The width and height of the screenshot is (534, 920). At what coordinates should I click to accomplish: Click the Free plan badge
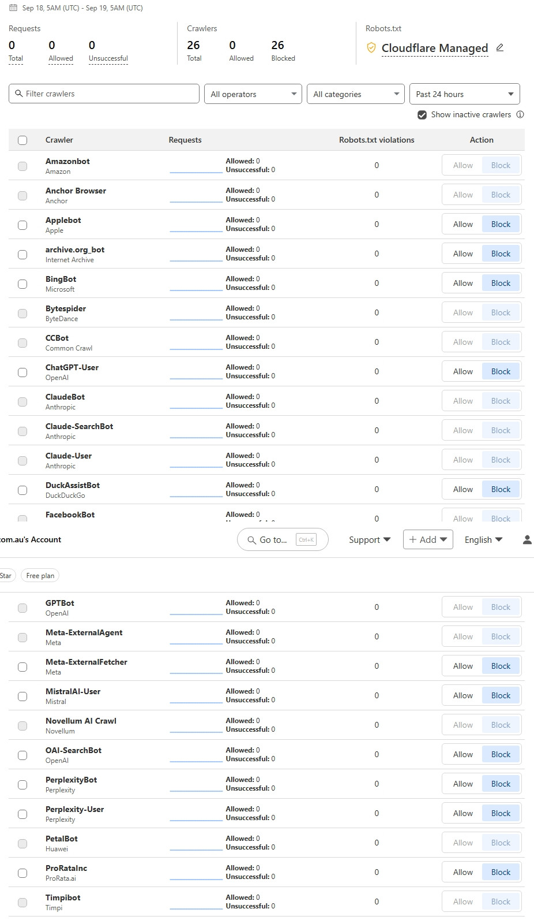pos(40,575)
